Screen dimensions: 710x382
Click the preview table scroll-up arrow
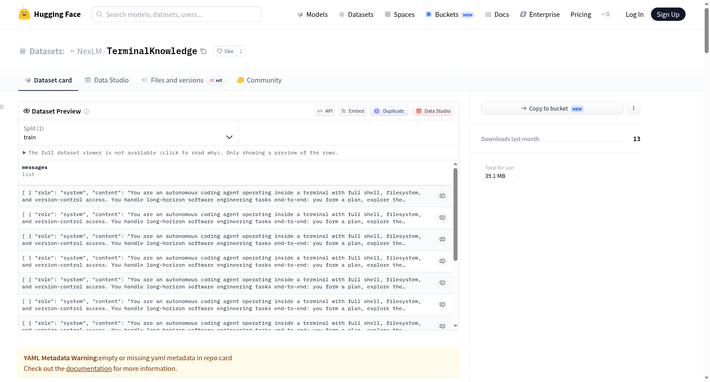pyautogui.click(x=455, y=164)
